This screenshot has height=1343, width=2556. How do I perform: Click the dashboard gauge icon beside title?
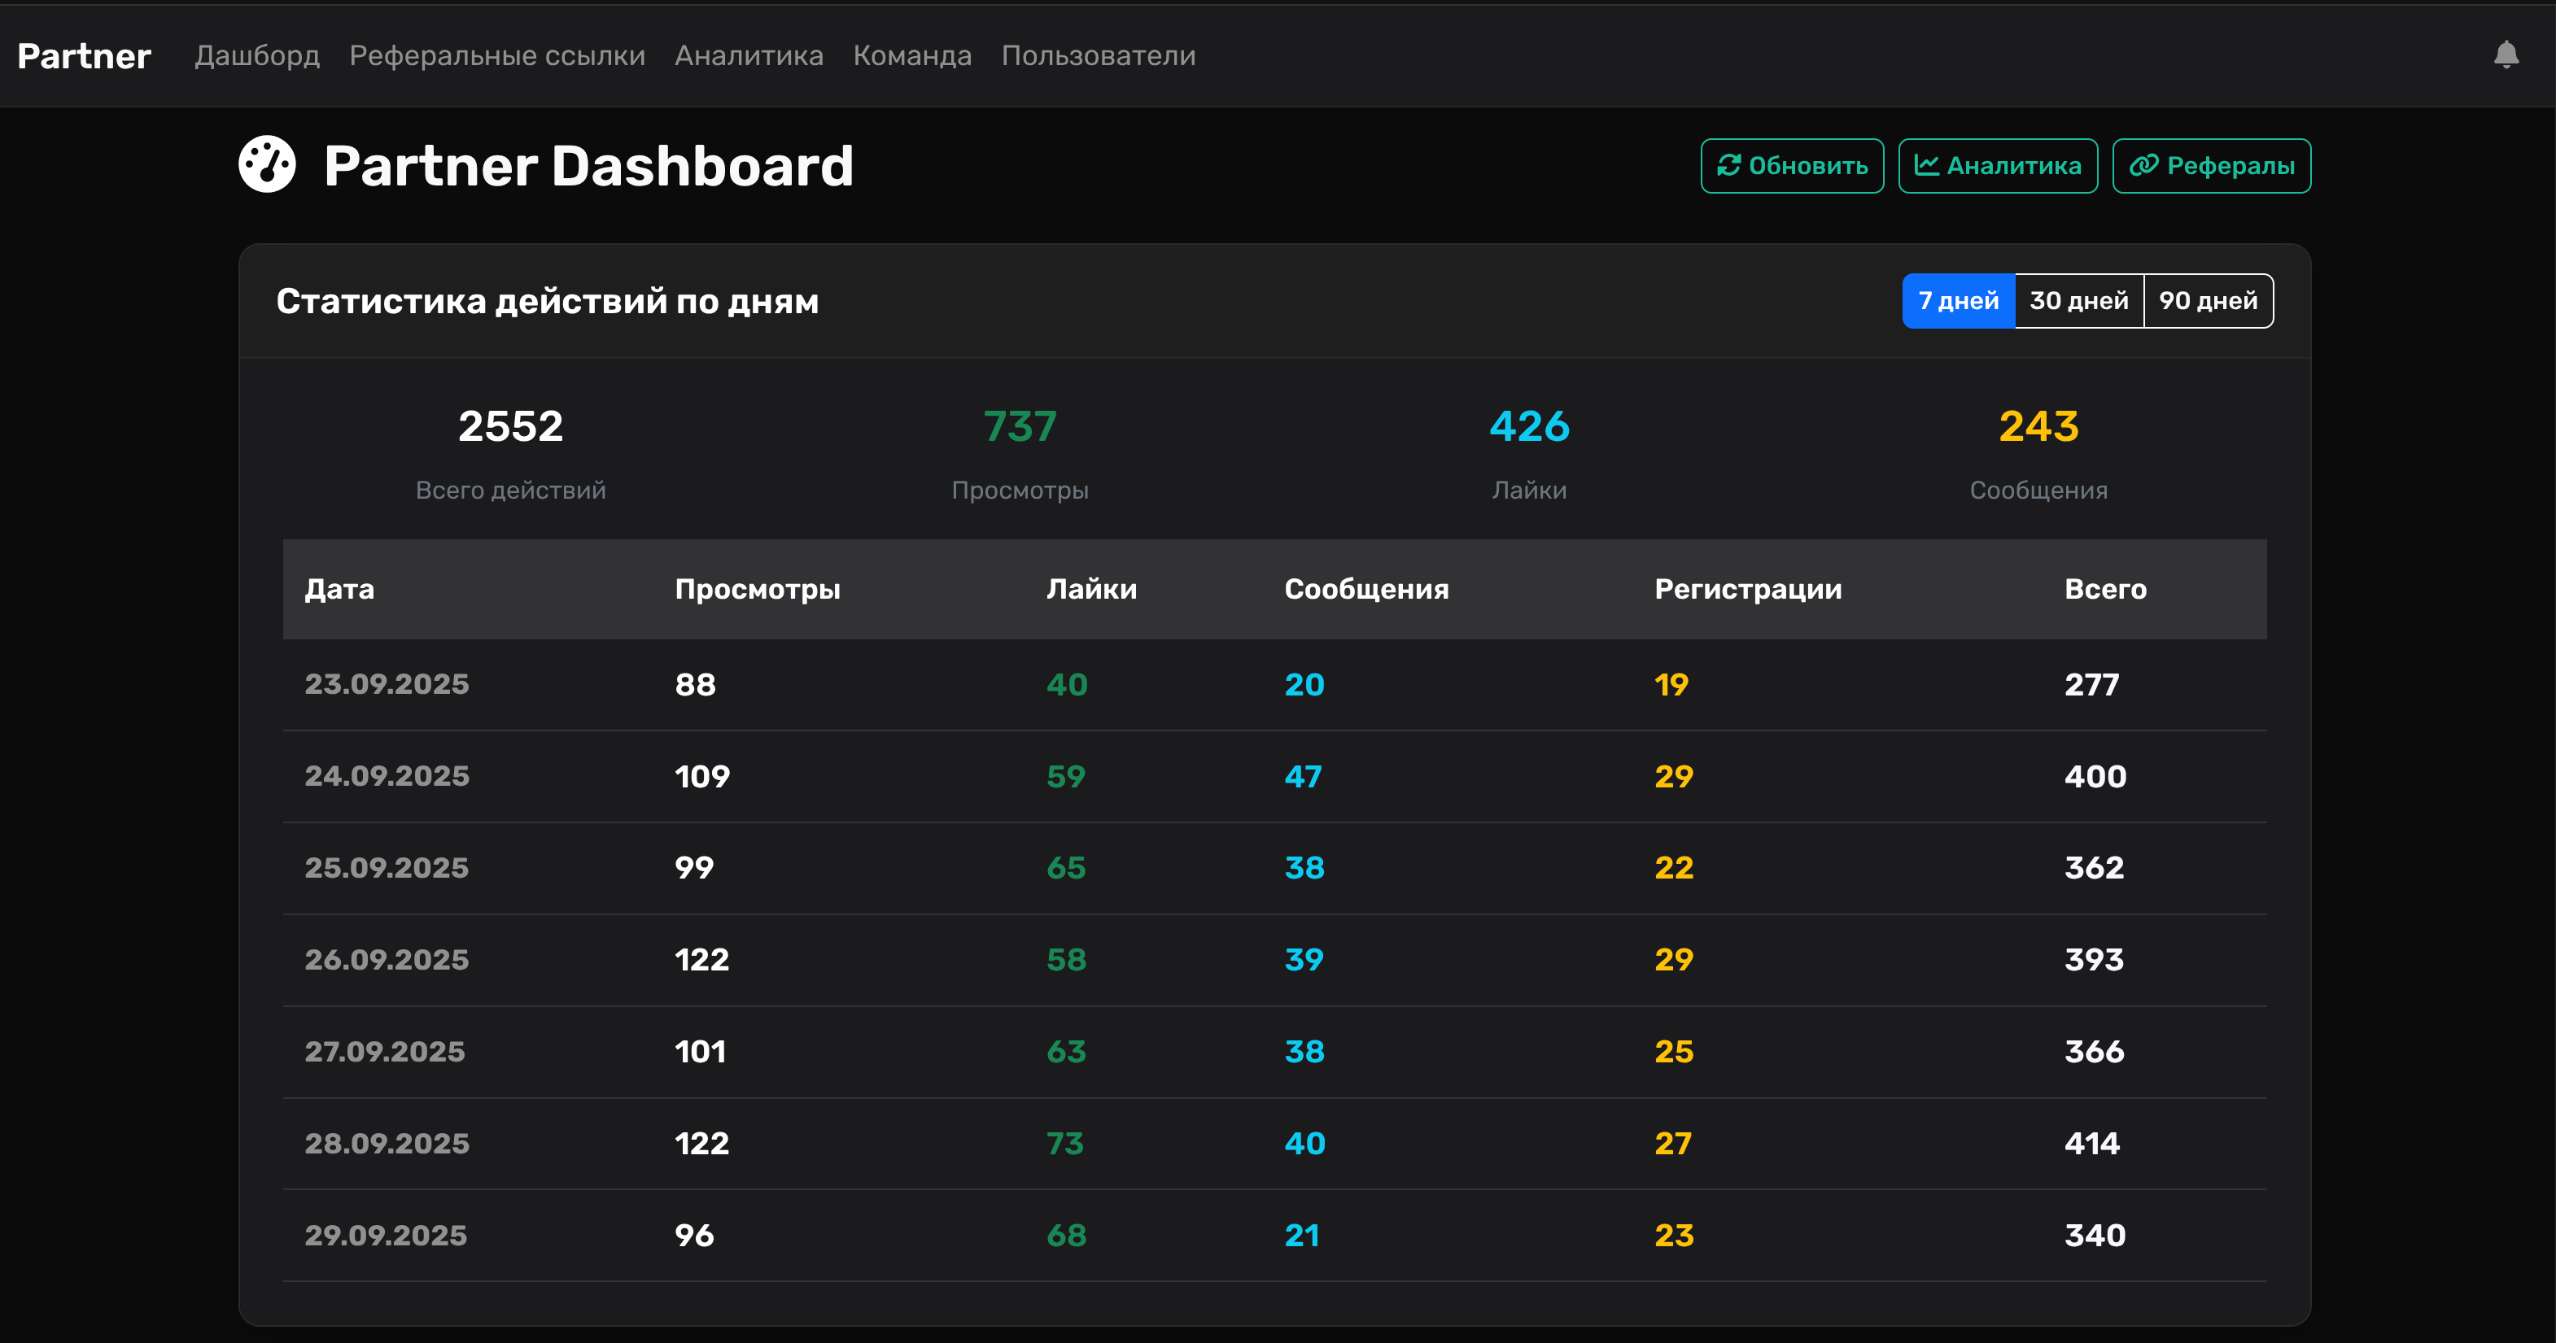point(267,164)
